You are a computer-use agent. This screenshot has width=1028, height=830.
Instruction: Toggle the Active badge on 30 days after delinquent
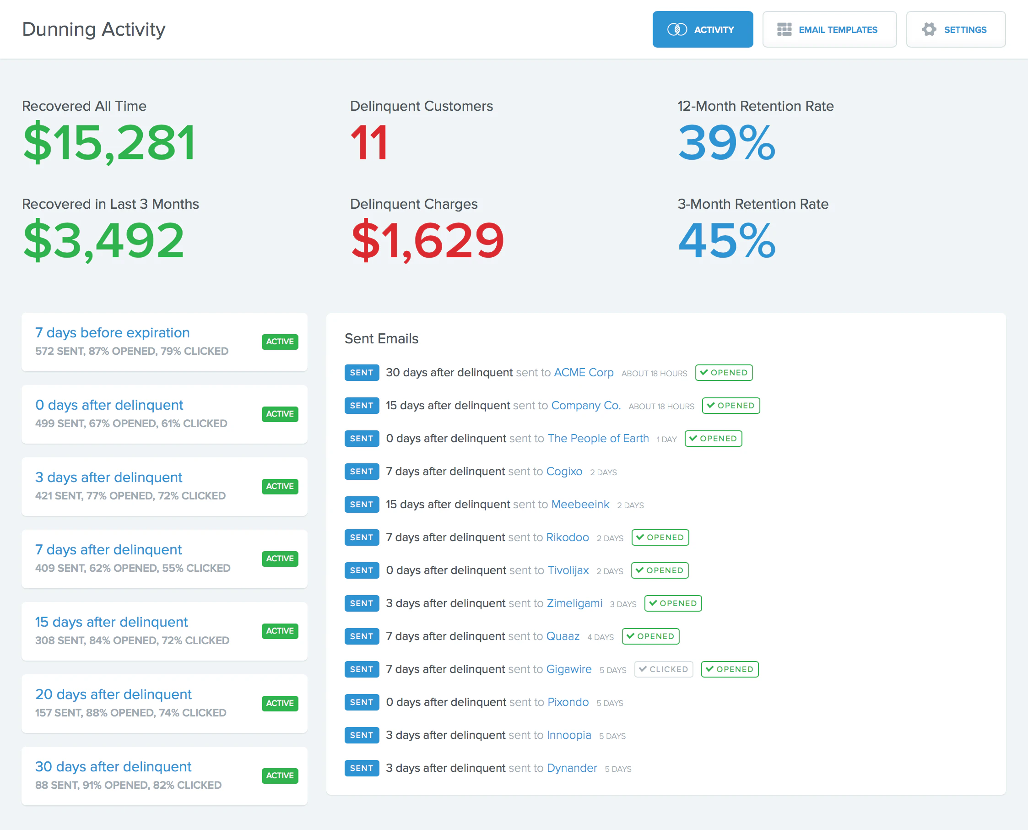point(280,775)
